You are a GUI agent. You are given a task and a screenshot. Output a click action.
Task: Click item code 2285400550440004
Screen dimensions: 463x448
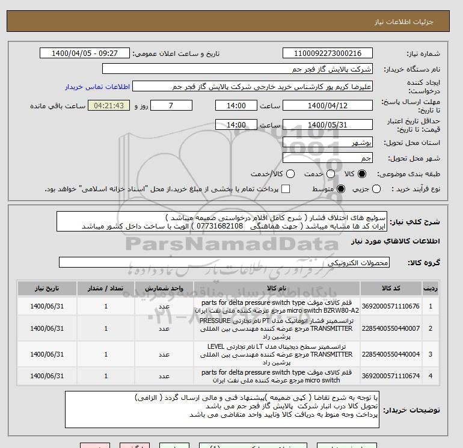click(x=391, y=354)
